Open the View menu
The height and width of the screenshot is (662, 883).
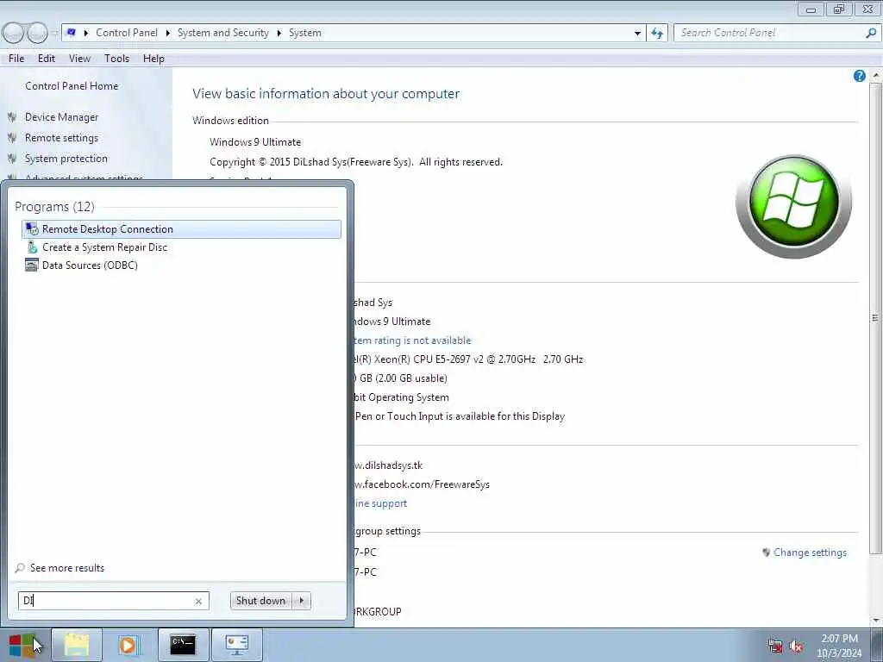point(79,59)
